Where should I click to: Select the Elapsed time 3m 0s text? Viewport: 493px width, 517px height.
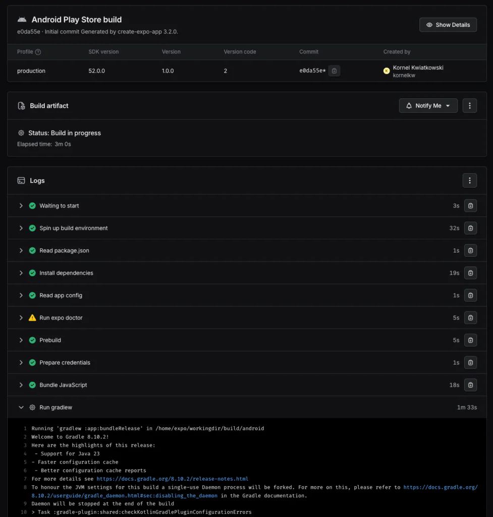pos(44,144)
